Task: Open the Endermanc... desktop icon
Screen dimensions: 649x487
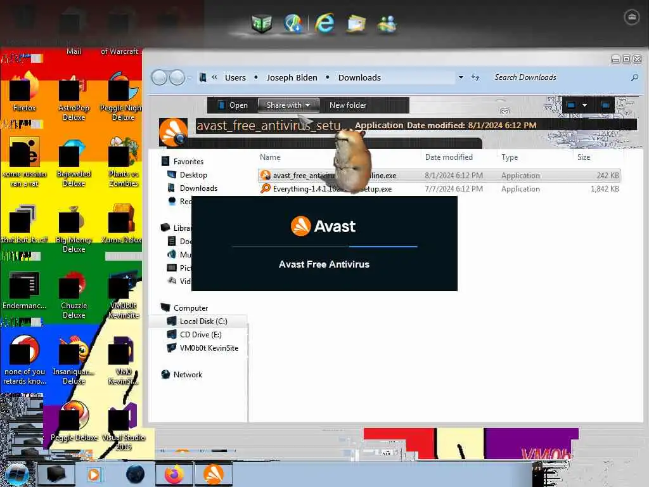Action: [x=25, y=290]
